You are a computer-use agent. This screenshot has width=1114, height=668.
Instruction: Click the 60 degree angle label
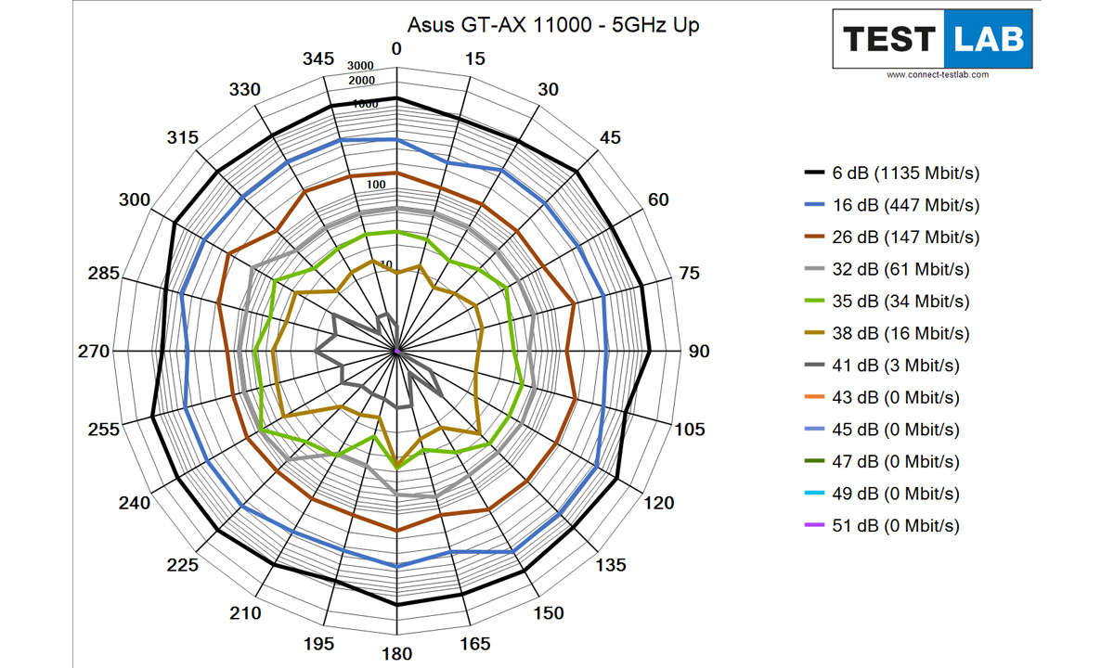click(658, 199)
